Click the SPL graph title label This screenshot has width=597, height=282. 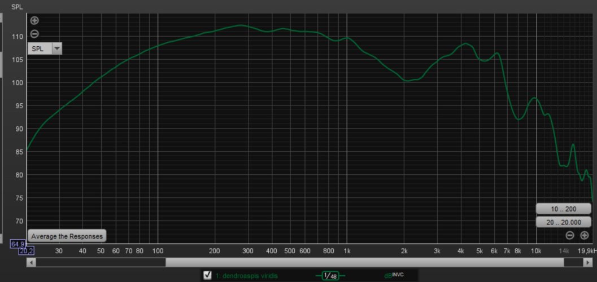[16, 7]
